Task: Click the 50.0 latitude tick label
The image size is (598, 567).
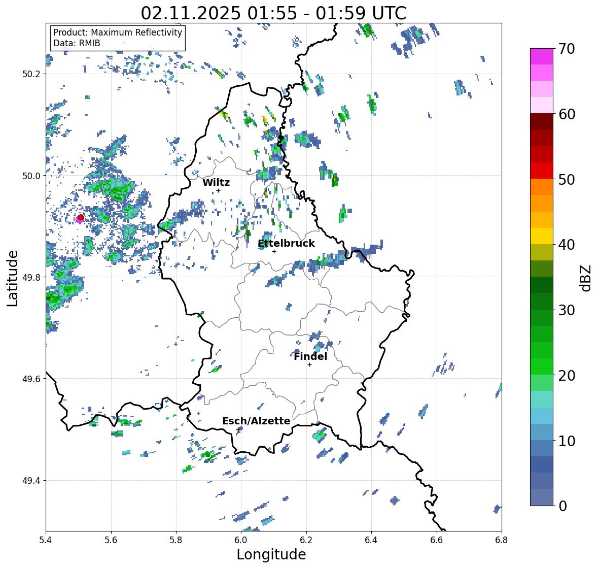Action: coord(31,176)
